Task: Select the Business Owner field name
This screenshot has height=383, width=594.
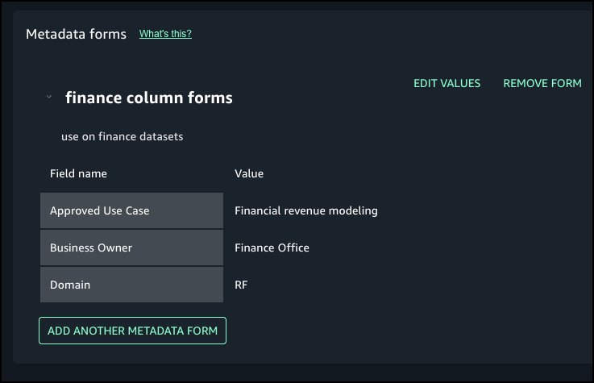Action: tap(90, 248)
